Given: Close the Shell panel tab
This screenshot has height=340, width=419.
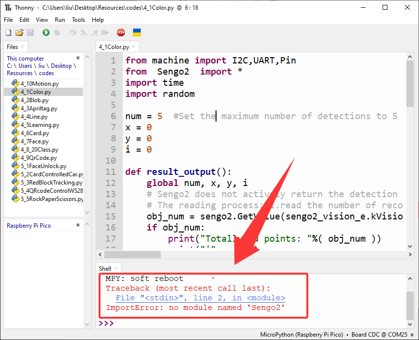Looking at the screenshot, I should (x=116, y=268).
